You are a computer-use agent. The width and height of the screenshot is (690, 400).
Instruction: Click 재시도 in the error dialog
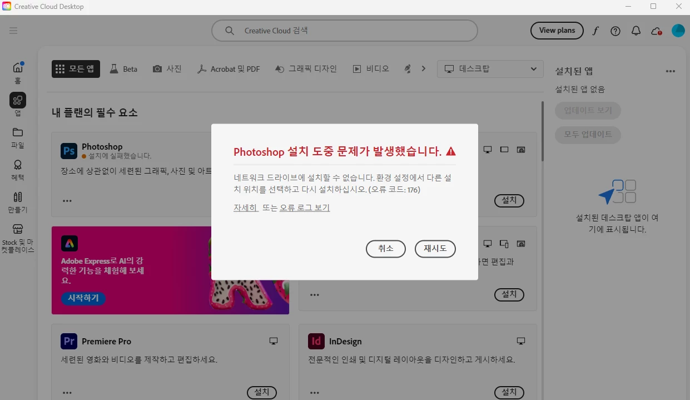(x=435, y=249)
